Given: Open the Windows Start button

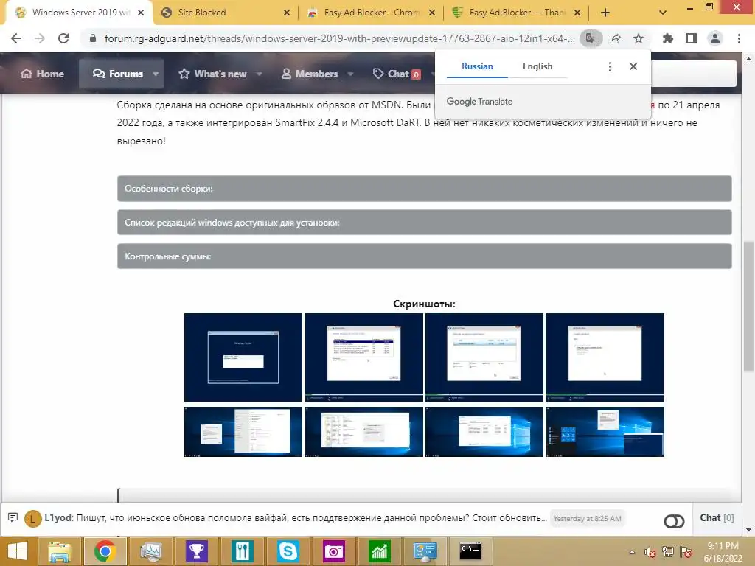Looking at the screenshot, I should point(18,551).
